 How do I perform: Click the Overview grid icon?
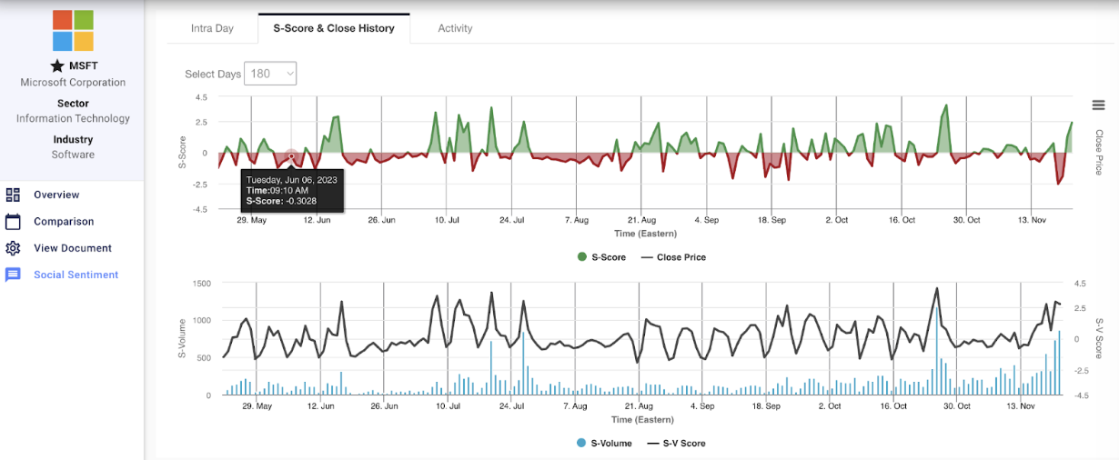(13, 195)
